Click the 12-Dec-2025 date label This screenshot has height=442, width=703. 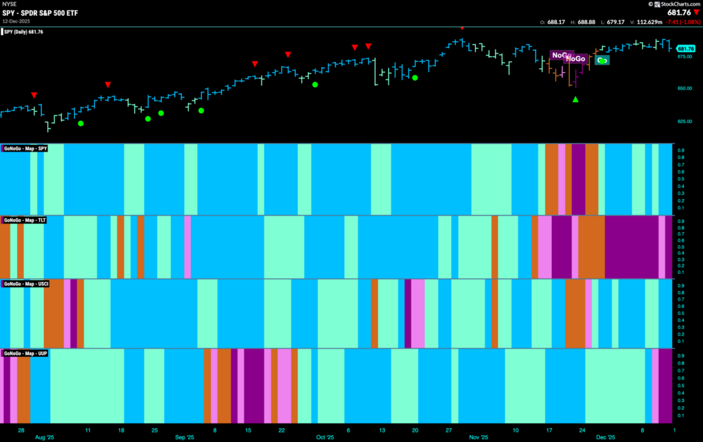click(16, 21)
